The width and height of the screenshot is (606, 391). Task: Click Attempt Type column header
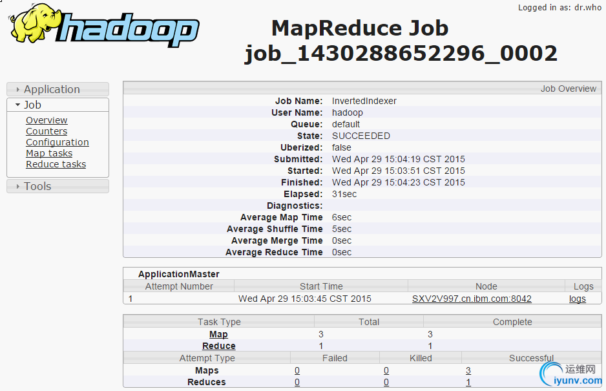(x=207, y=358)
